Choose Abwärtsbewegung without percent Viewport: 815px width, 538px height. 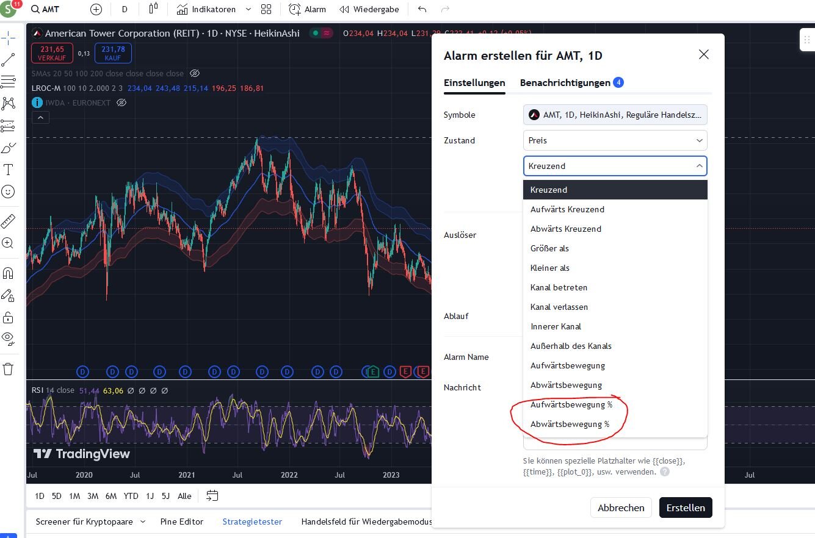click(x=615, y=385)
